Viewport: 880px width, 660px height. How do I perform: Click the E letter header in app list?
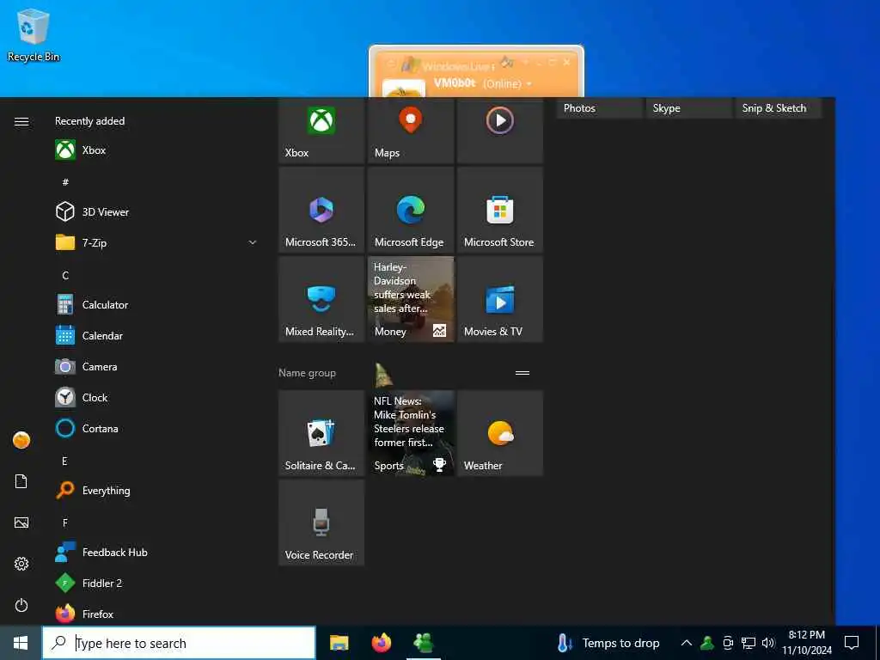tap(64, 461)
